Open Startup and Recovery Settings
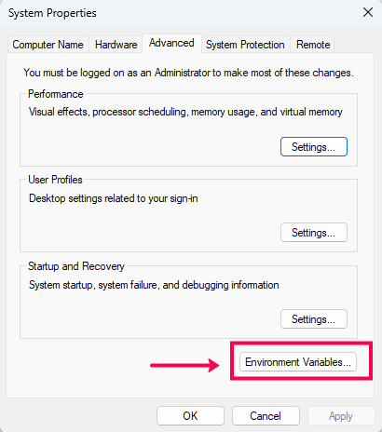Screen dimensions: 382x432 [x=314, y=319]
